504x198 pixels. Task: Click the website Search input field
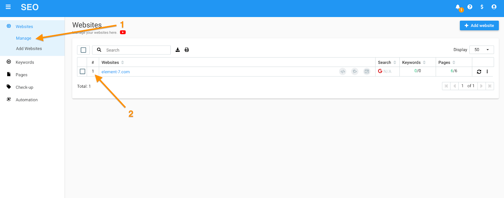tap(131, 50)
